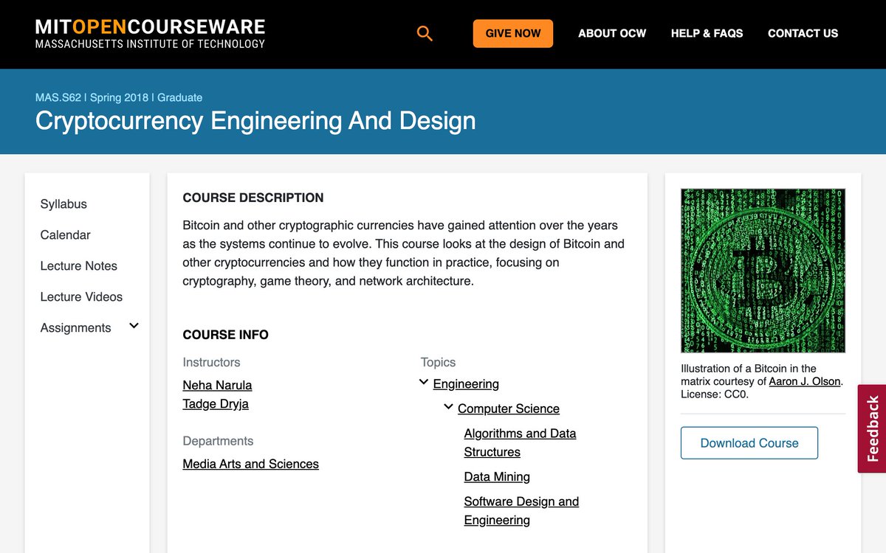The height and width of the screenshot is (553, 886).
Task: Open the Computer Science topic link
Action: (x=509, y=408)
